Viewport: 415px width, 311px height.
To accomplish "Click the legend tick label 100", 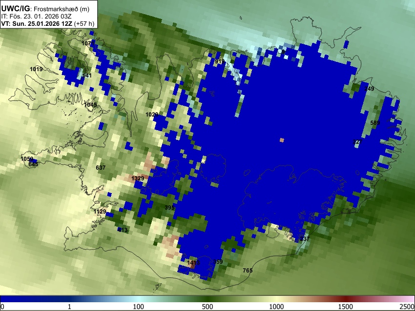I will (139, 307).
